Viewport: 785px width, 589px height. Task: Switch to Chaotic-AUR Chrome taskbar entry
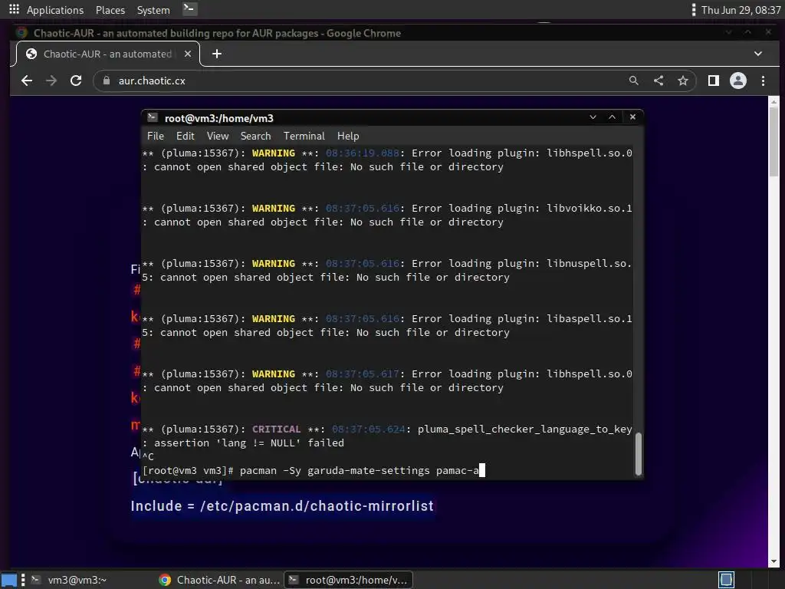(219, 580)
